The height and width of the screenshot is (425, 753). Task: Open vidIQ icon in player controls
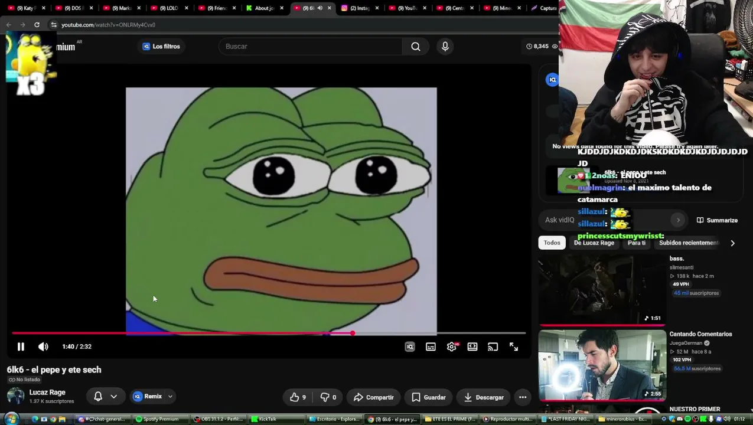coord(410,347)
